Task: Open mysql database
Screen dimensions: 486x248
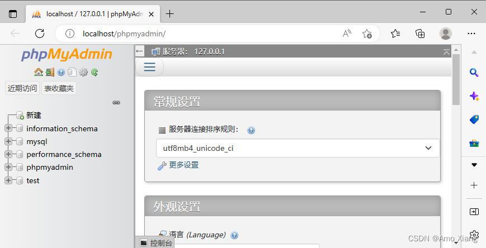Action: (37, 142)
